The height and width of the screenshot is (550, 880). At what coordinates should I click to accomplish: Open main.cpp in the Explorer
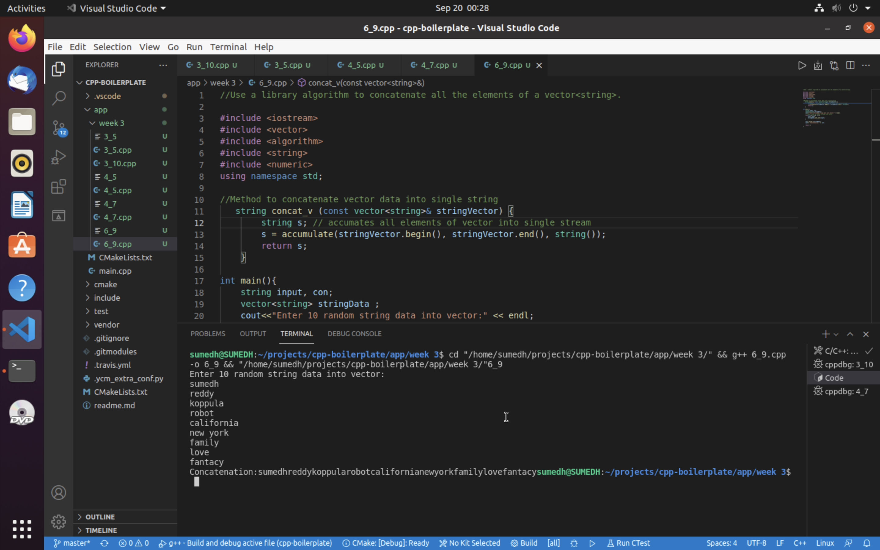coord(126,271)
